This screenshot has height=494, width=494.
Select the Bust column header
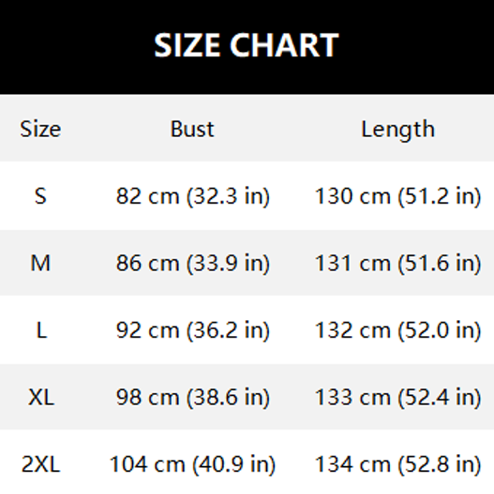click(192, 129)
